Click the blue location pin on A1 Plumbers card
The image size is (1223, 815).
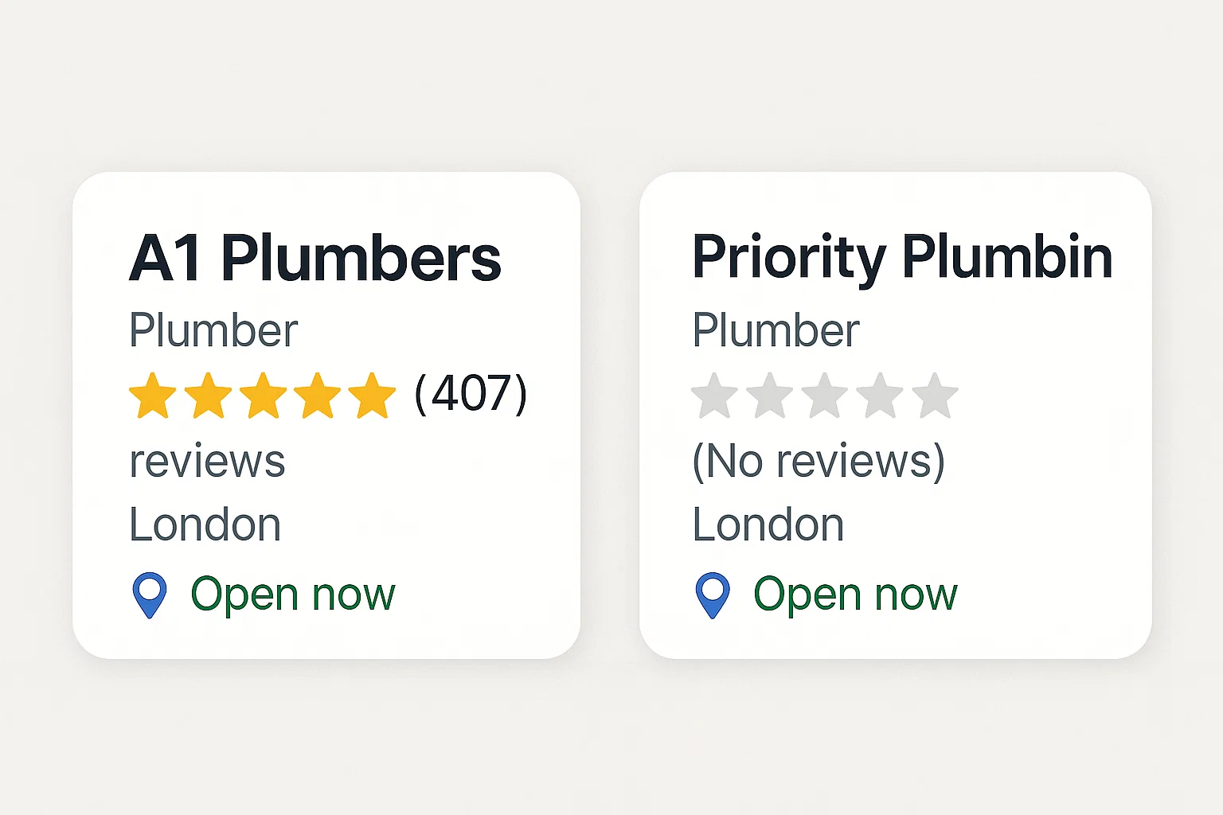pyautogui.click(x=150, y=593)
